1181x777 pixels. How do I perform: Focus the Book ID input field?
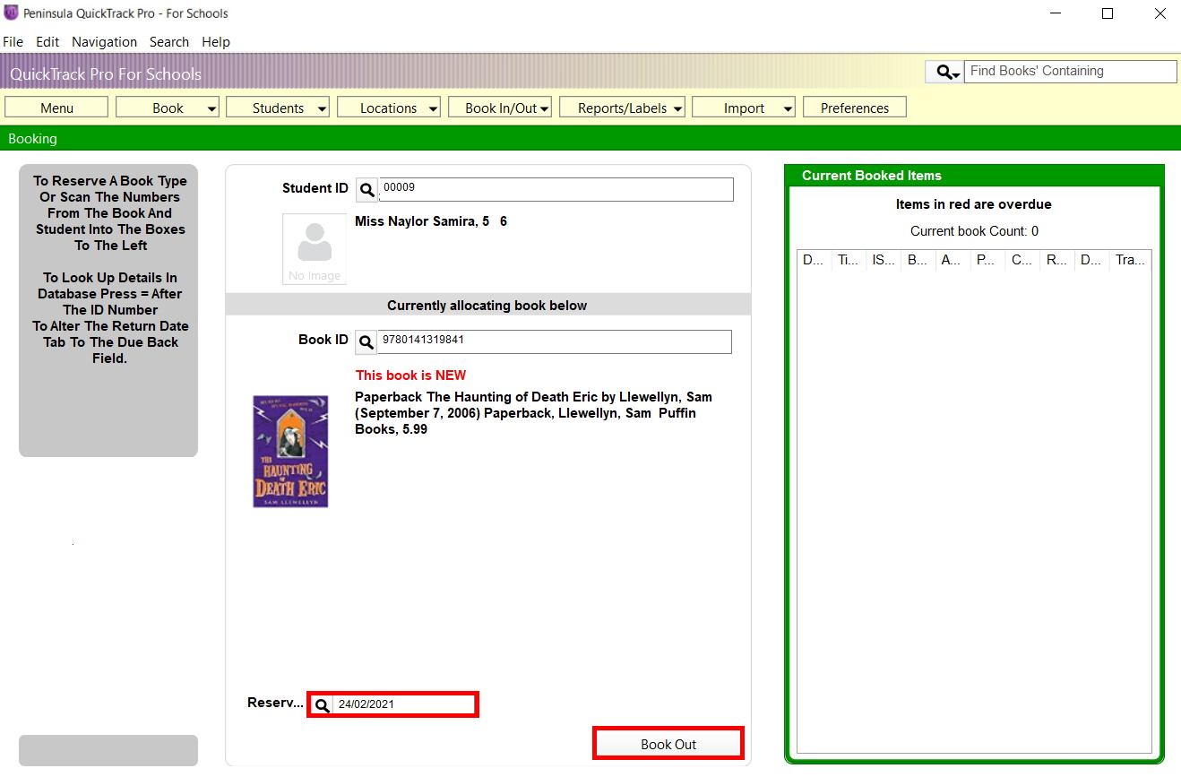coord(555,342)
